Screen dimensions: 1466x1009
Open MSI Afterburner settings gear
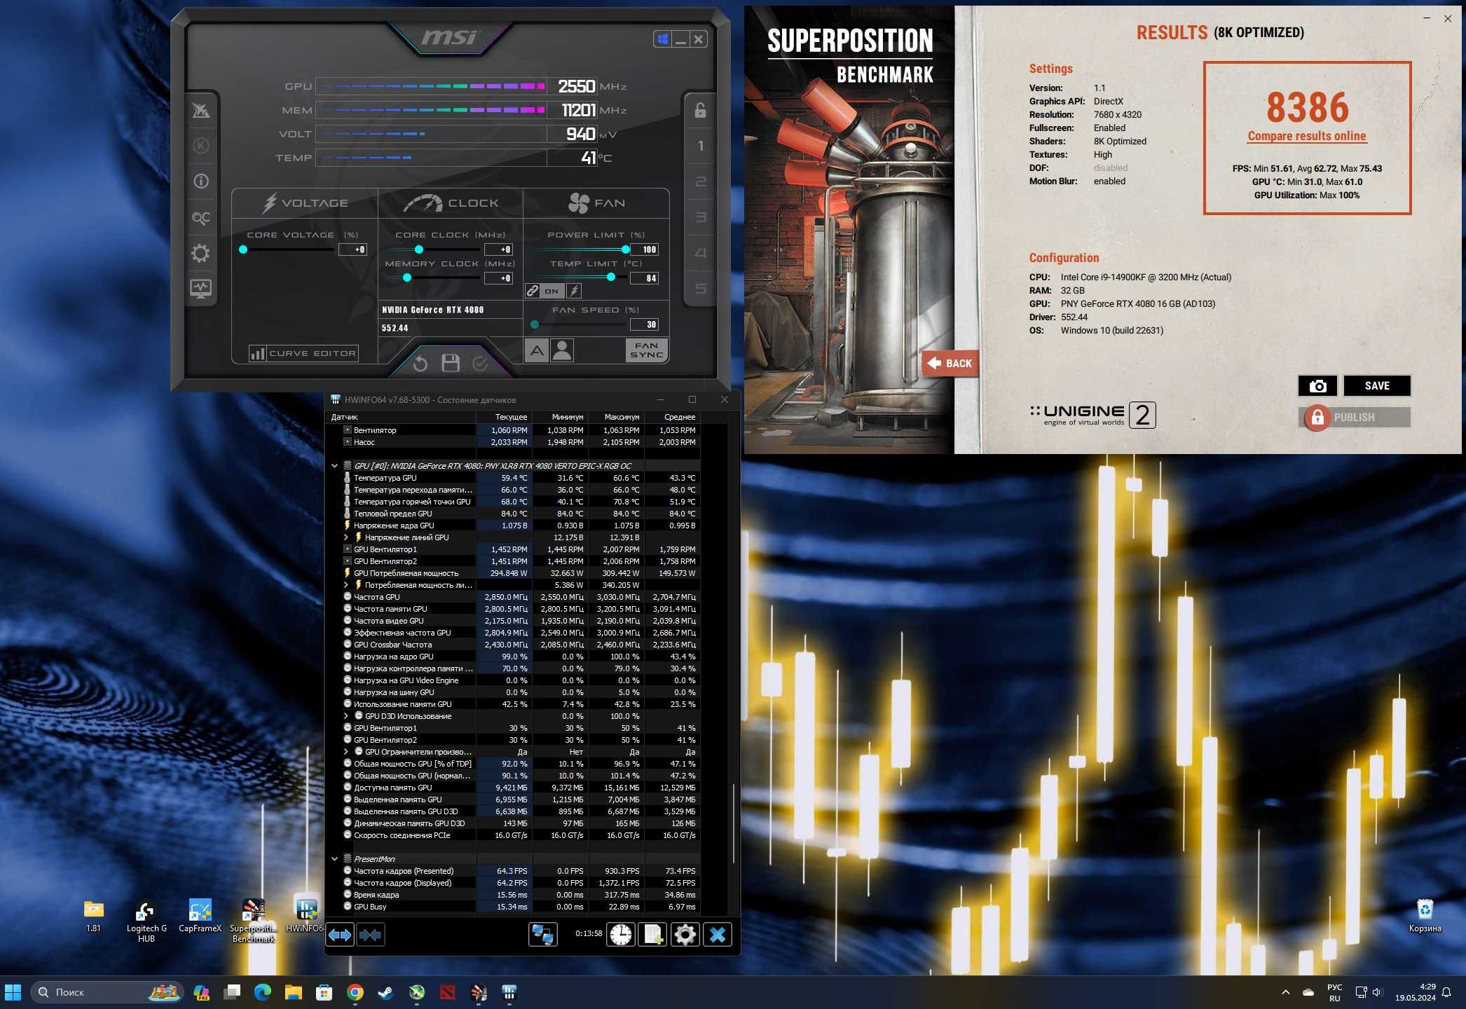click(x=201, y=253)
